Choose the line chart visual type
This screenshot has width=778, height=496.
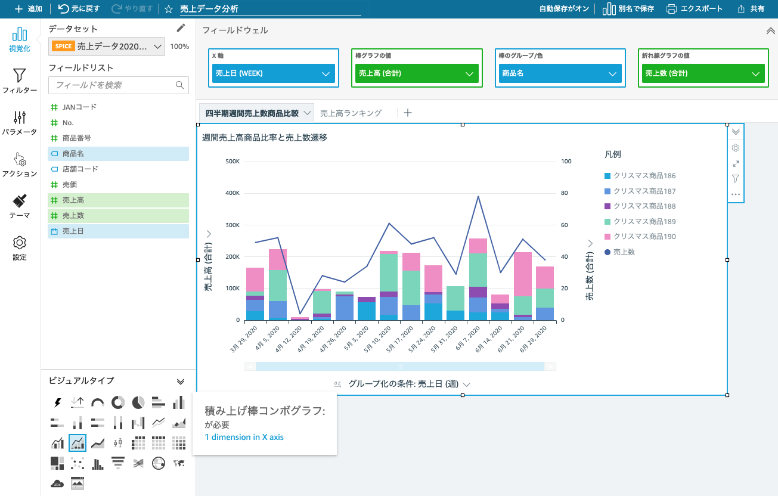pos(159,423)
